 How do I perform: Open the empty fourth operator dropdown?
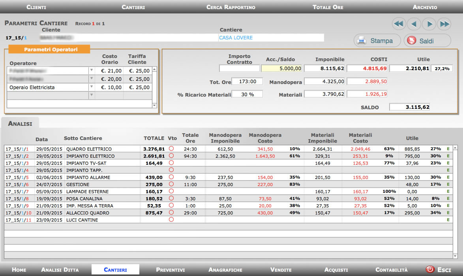click(92, 95)
